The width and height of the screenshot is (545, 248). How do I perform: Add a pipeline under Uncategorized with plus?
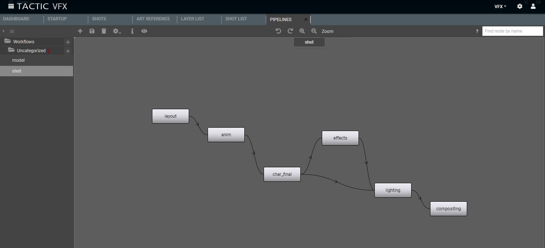[x=68, y=51]
